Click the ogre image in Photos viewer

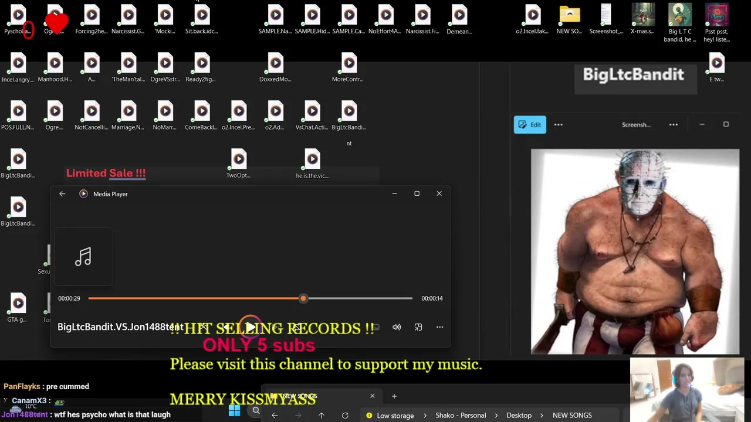coord(635,251)
